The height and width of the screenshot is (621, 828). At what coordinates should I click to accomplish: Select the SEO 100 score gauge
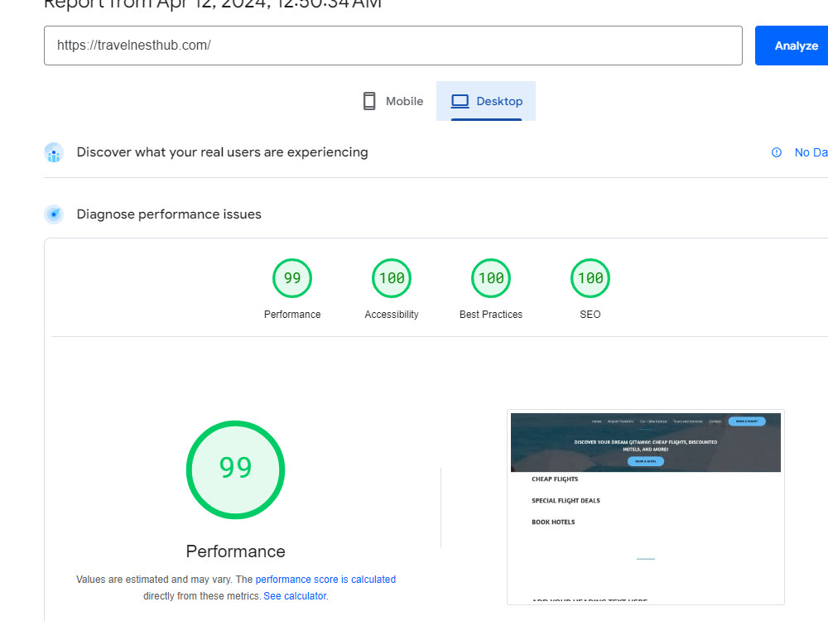coord(590,278)
